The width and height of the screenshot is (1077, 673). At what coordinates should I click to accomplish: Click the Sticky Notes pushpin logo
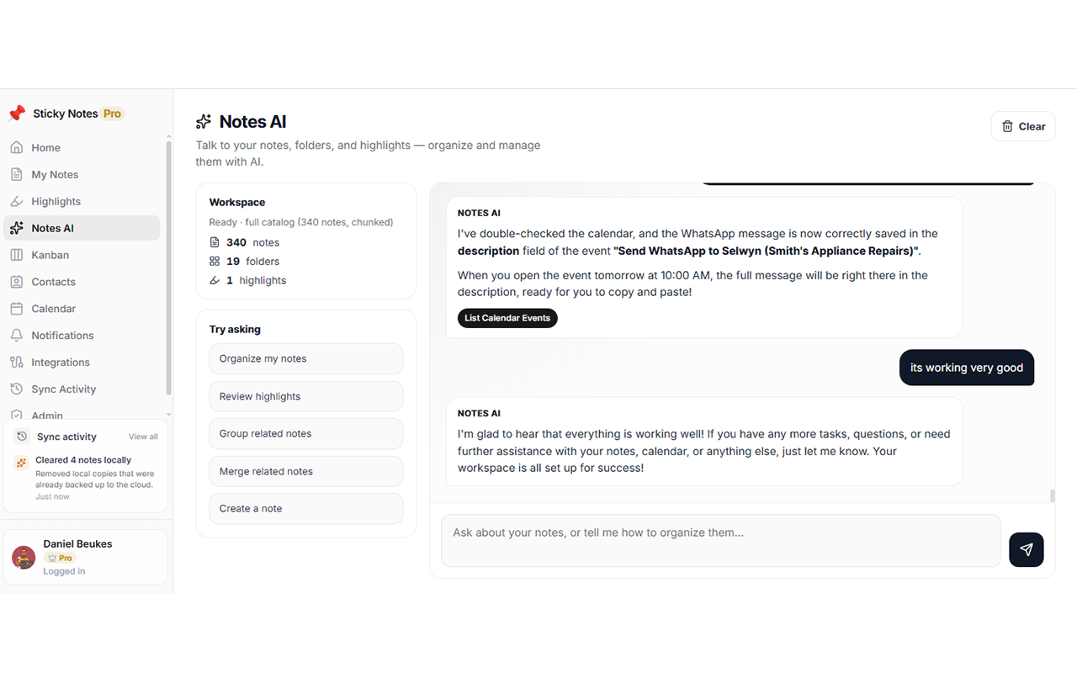click(x=17, y=114)
